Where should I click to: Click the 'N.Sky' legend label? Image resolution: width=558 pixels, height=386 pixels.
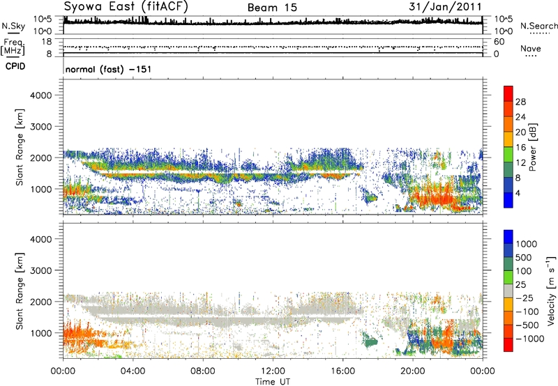(13, 26)
